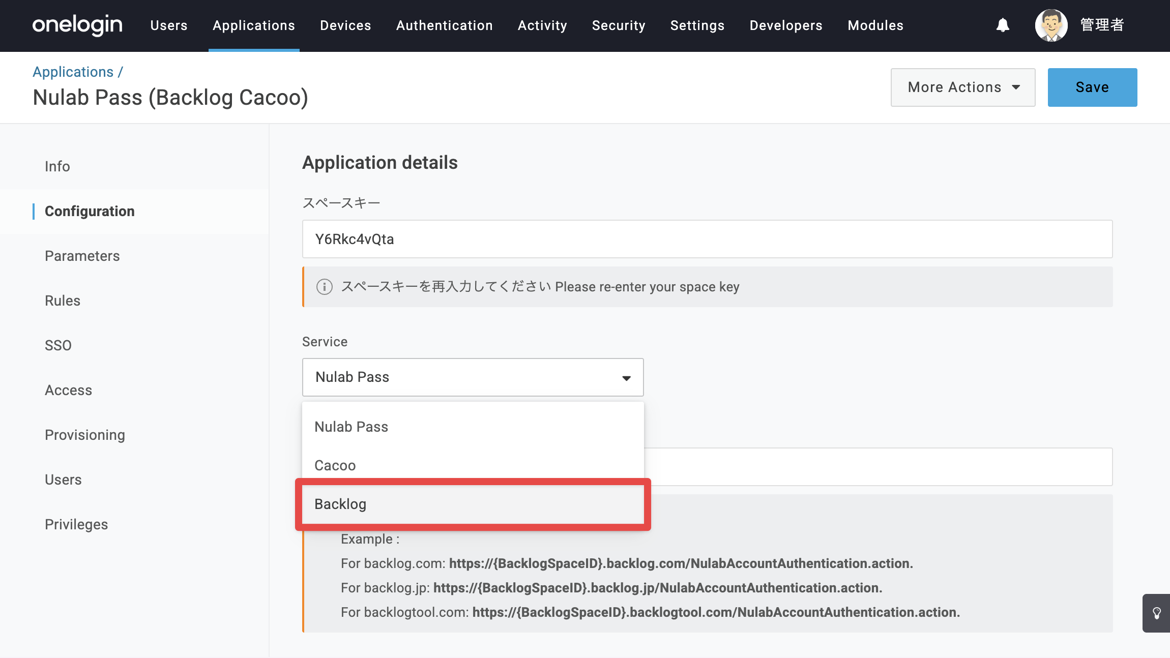Click the input field right of the dropdown list
Screen dimensions: 1170x658
(x=879, y=467)
